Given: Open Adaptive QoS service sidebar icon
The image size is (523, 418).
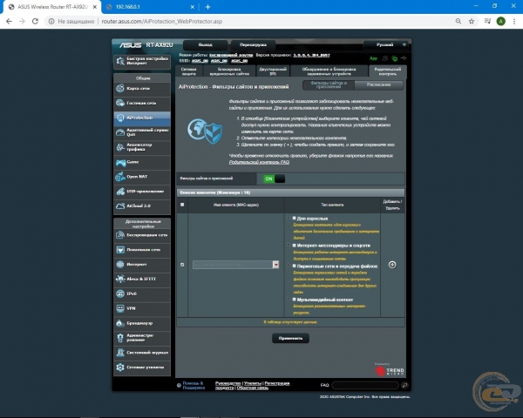Looking at the screenshot, I should click(120, 132).
